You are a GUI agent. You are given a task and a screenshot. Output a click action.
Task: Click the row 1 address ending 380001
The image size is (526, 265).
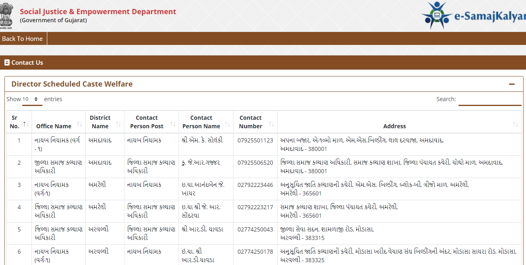[x=362, y=144]
